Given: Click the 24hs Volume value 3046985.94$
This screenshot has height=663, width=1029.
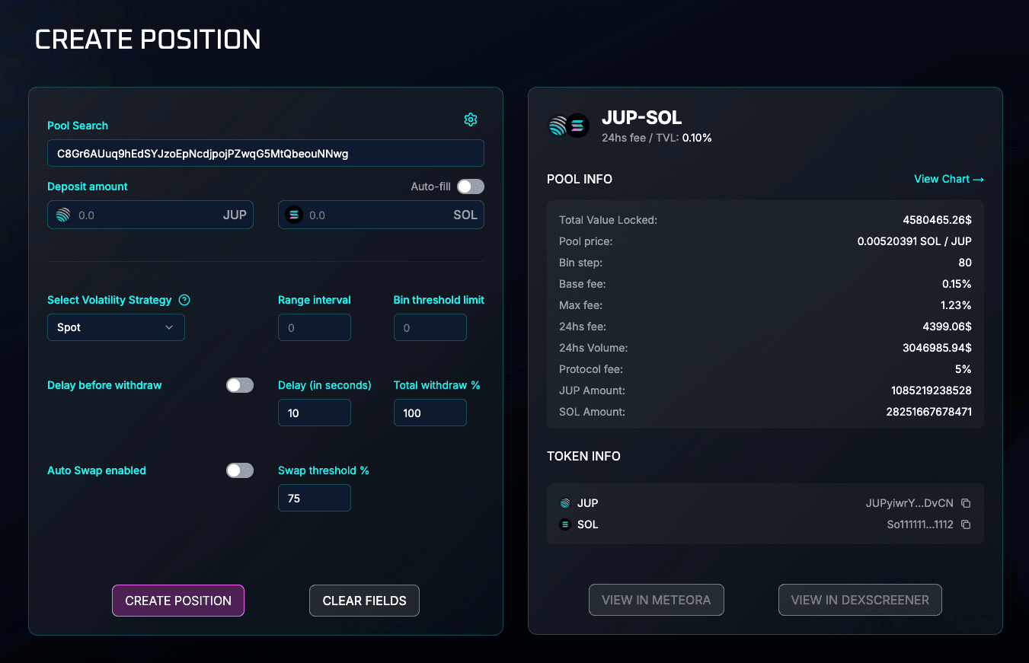Looking at the screenshot, I should pos(937,348).
